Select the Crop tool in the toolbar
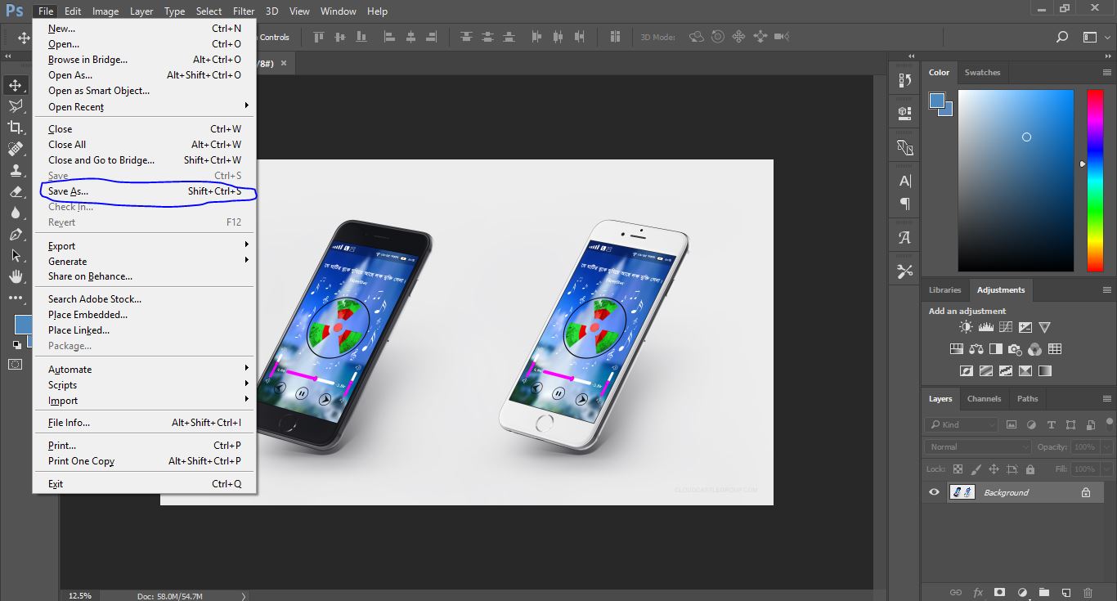The image size is (1117, 601). point(16,128)
